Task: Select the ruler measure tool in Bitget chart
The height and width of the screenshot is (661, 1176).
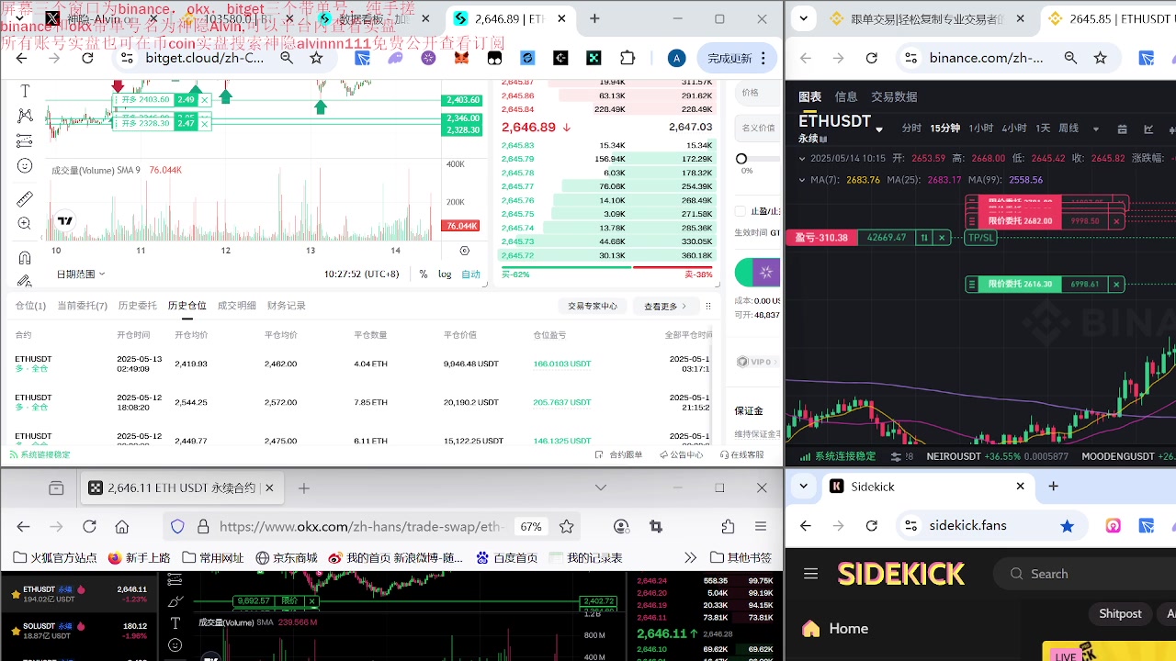Action: [x=25, y=198]
